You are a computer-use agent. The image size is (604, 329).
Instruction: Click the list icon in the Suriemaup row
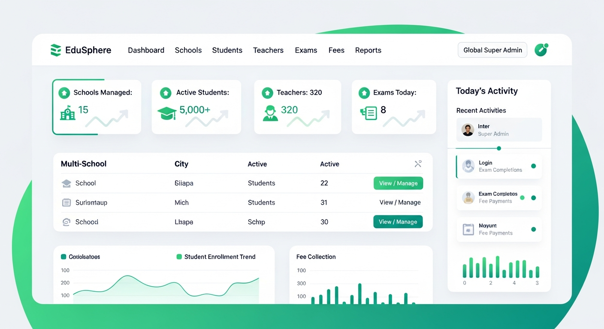point(66,203)
